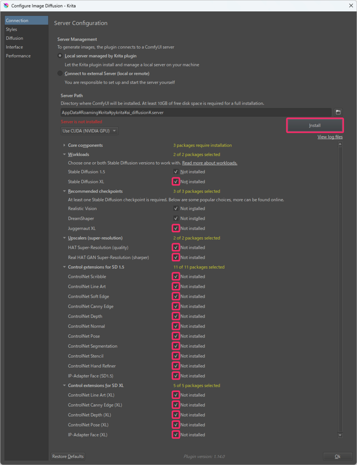Viewport: 357px width, 465px height.
Task: Toggle ControlNet Hand Refiner checkbox
Action: [x=176, y=366]
